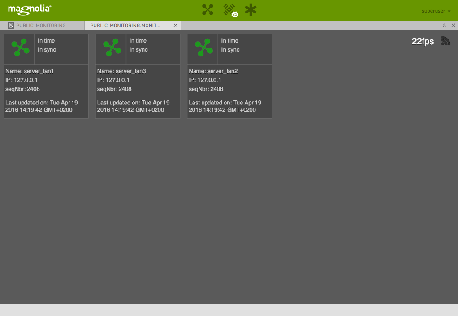Switch to the PUBLIC-MONITORING tab

tap(41, 26)
